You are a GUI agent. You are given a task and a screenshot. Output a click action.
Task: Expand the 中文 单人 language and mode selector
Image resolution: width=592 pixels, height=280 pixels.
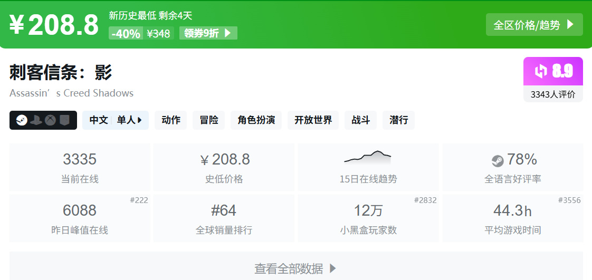pyautogui.click(x=116, y=120)
